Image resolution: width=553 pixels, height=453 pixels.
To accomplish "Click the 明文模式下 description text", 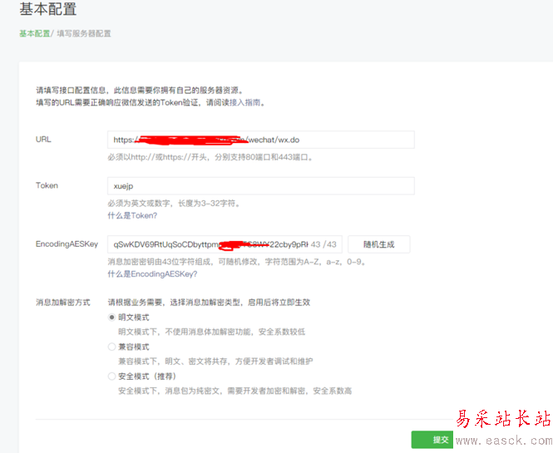I will coord(211,332).
